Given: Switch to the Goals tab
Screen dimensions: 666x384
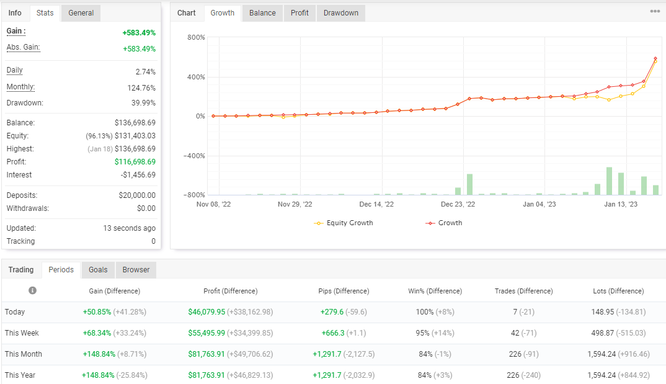Looking at the screenshot, I should pos(98,270).
